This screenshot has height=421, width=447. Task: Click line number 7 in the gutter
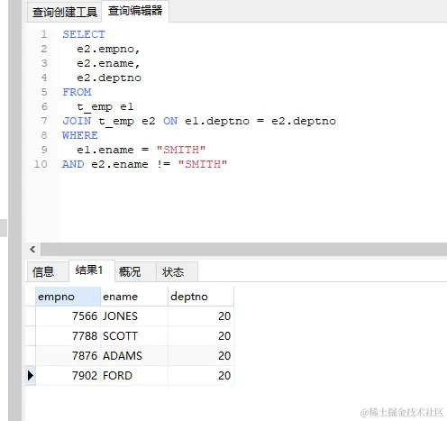(x=44, y=121)
